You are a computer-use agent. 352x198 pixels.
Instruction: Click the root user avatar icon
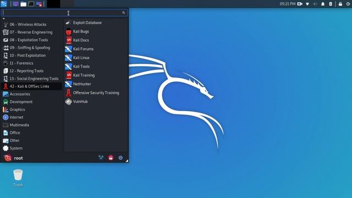point(8,158)
